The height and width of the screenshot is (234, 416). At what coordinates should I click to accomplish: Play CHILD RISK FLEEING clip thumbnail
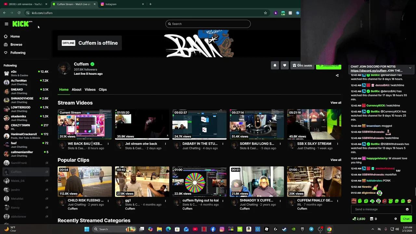84,182
